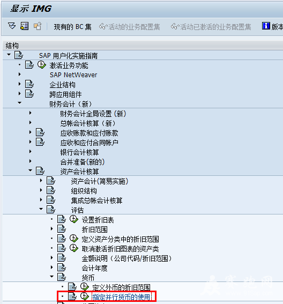Image resolution: width=283 pixels, height=304 pixels.
Task: Expand the 折旧范围 node
Action: 51,229
